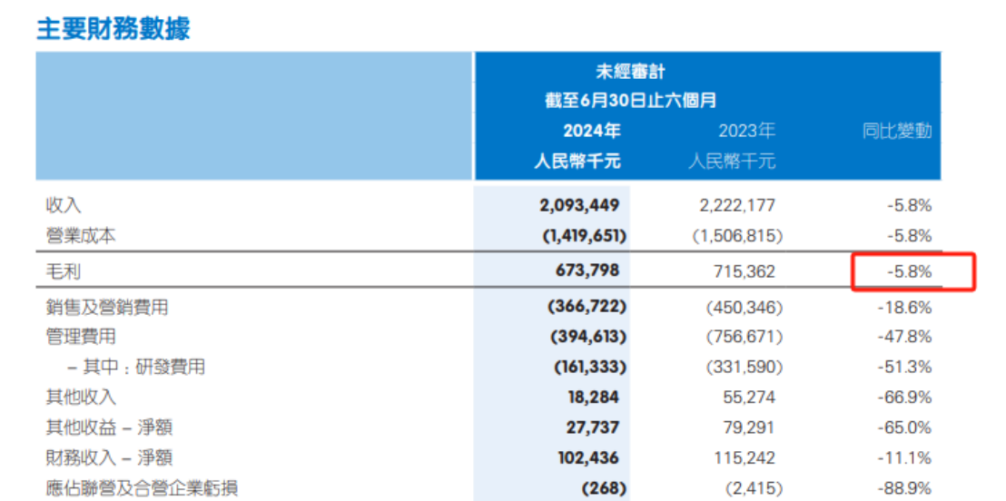Select the 未經審計 header text
Screen dimensions: 1006x501
[x=630, y=72]
